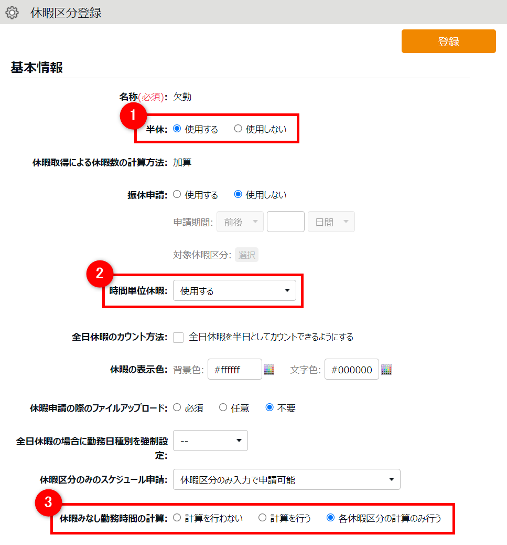Select 計算を行わない radio option
This screenshot has width=507, height=545.
177,518
